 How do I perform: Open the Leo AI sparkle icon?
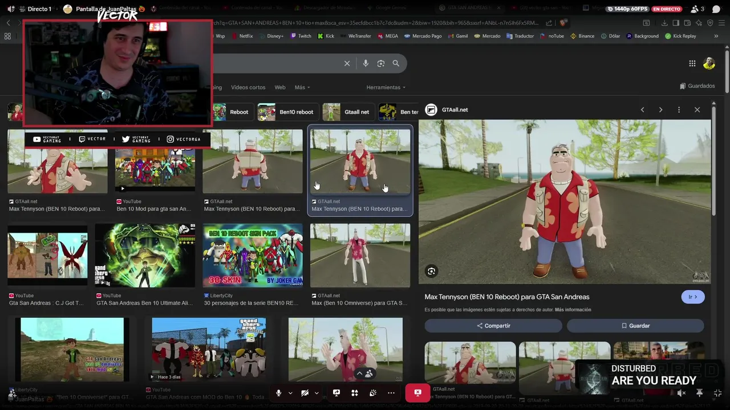(699, 23)
